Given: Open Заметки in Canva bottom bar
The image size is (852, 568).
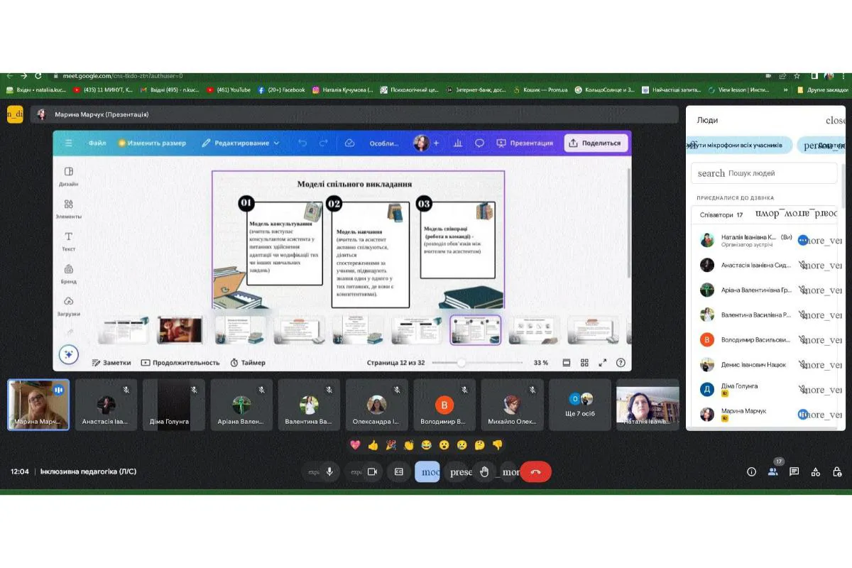Looking at the screenshot, I should (x=111, y=362).
